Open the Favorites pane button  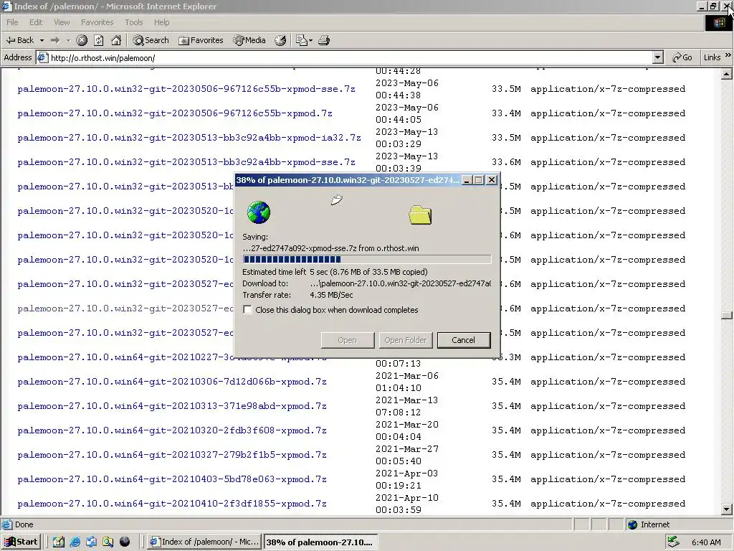point(201,40)
